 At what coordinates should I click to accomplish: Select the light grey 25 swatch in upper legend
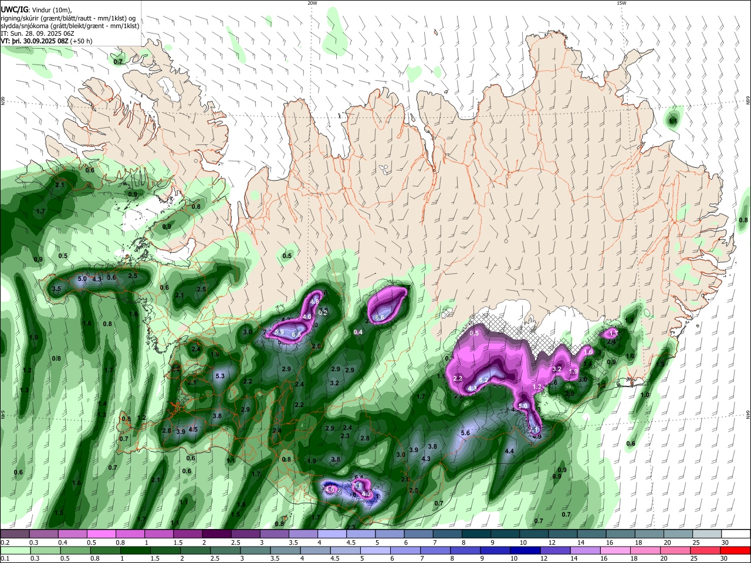(x=707, y=534)
